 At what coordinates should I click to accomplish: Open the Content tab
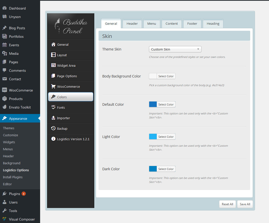click(x=171, y=23)
